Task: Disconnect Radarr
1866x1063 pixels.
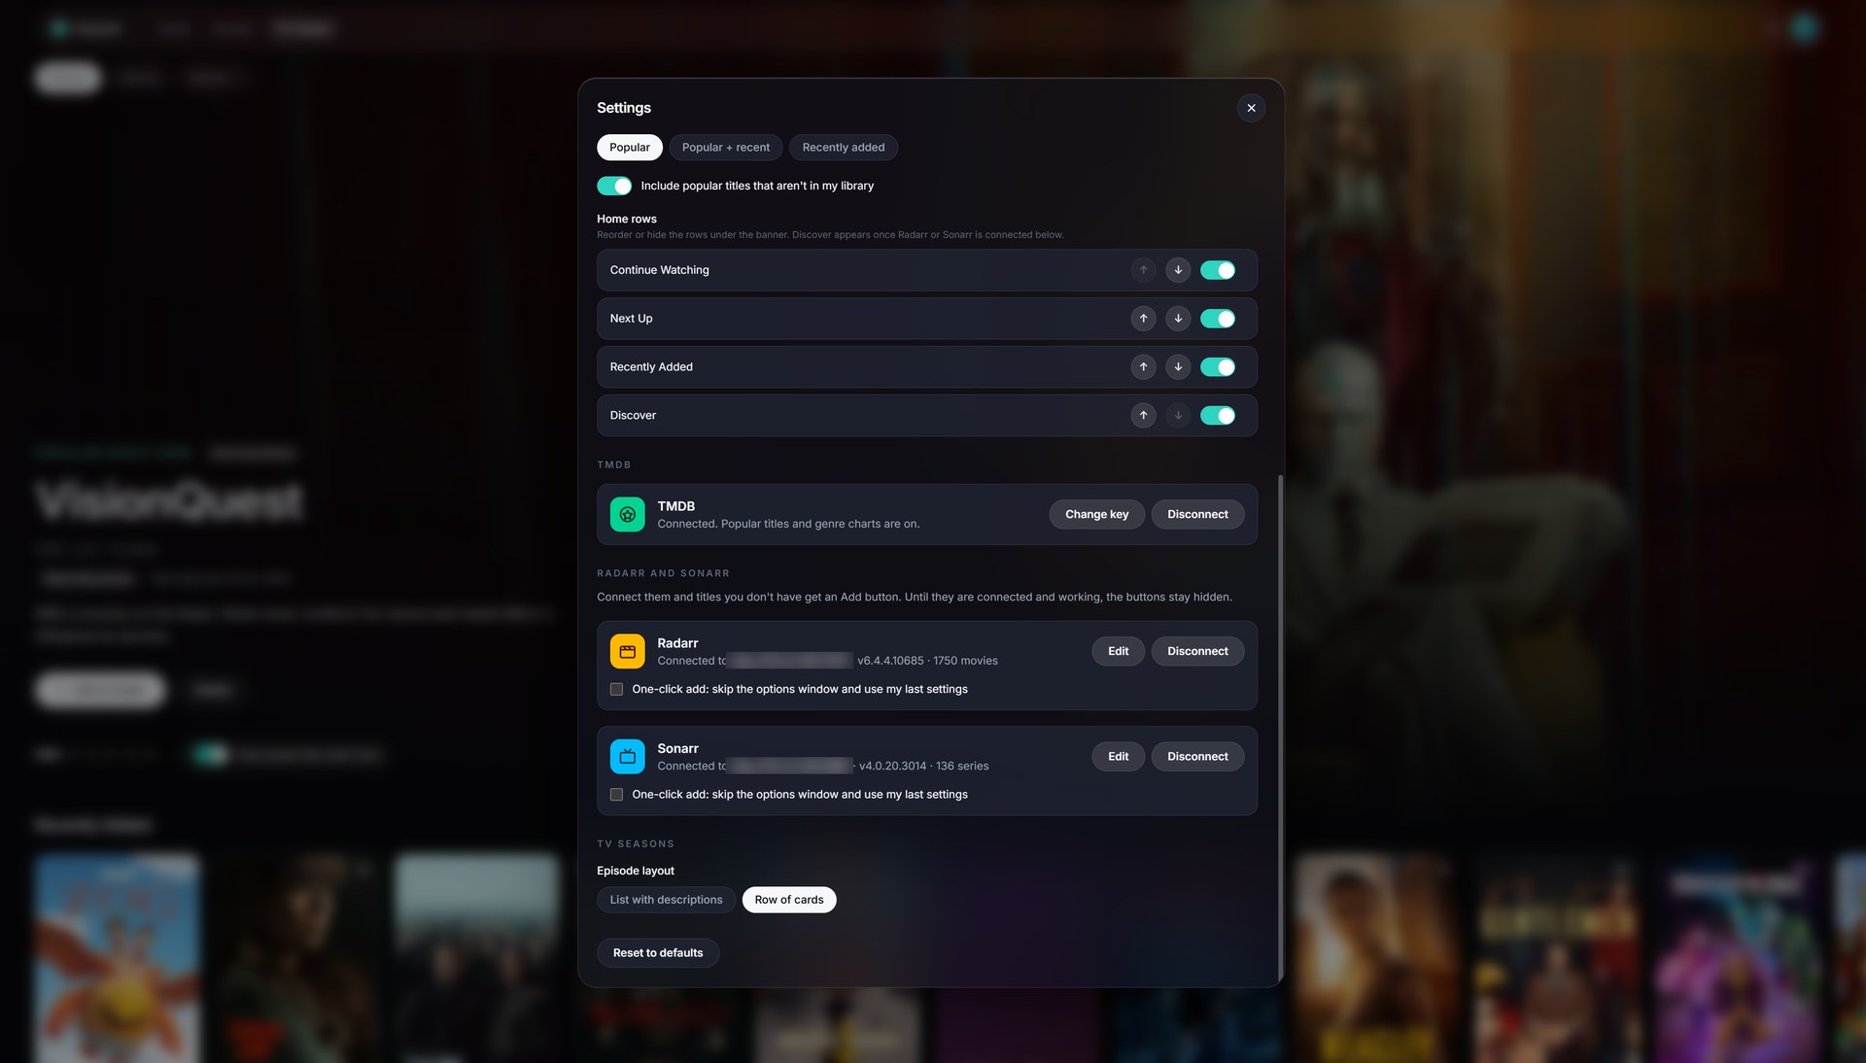Action: coord(1197,652)
